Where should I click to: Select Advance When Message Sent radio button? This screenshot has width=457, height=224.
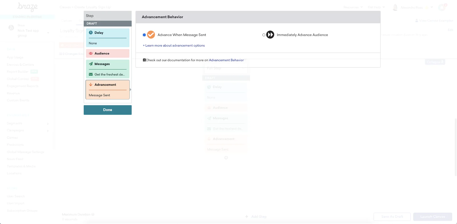(x=144, y=35)
